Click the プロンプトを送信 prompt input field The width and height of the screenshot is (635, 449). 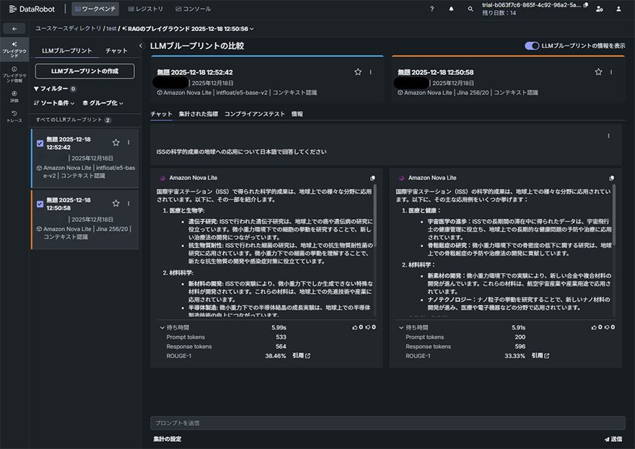click(x=387, y=422)
